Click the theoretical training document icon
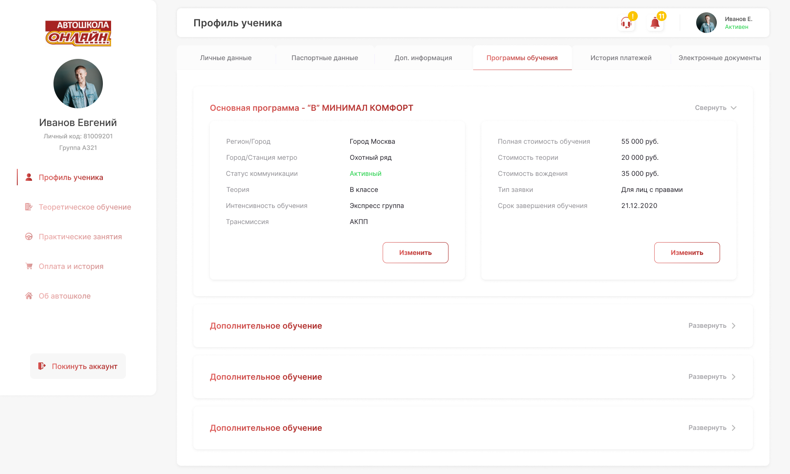The image size is (790, 474). [29, 207]
